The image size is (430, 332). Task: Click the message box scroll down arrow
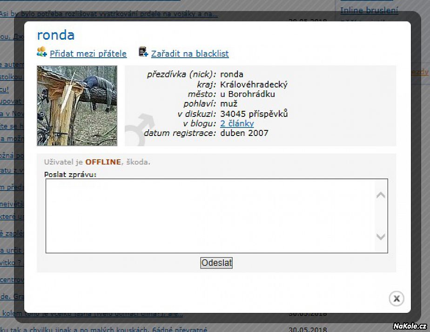coord(381,237)
